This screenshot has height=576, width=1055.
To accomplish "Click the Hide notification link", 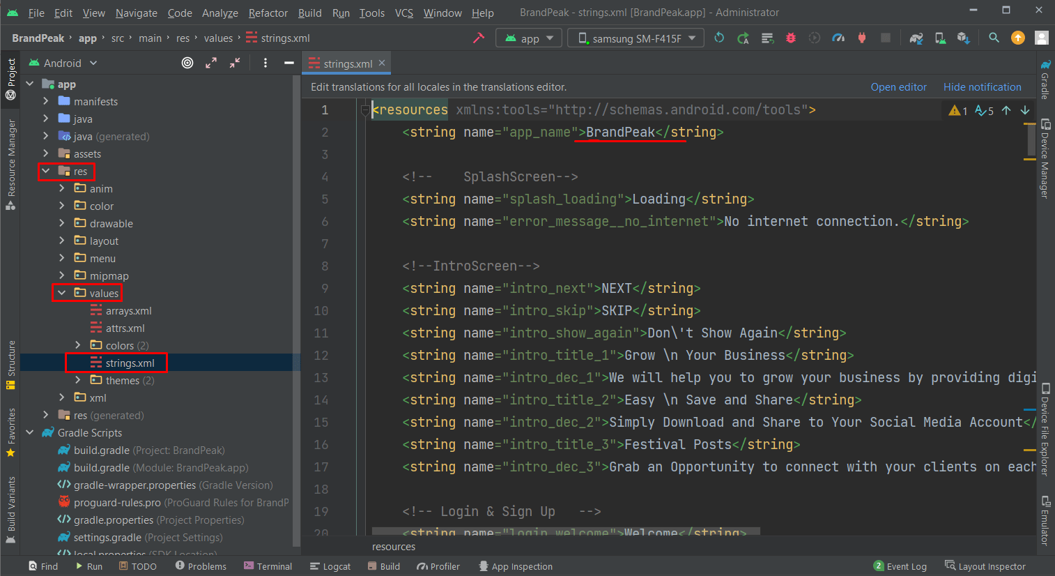I will pos(982,87).
